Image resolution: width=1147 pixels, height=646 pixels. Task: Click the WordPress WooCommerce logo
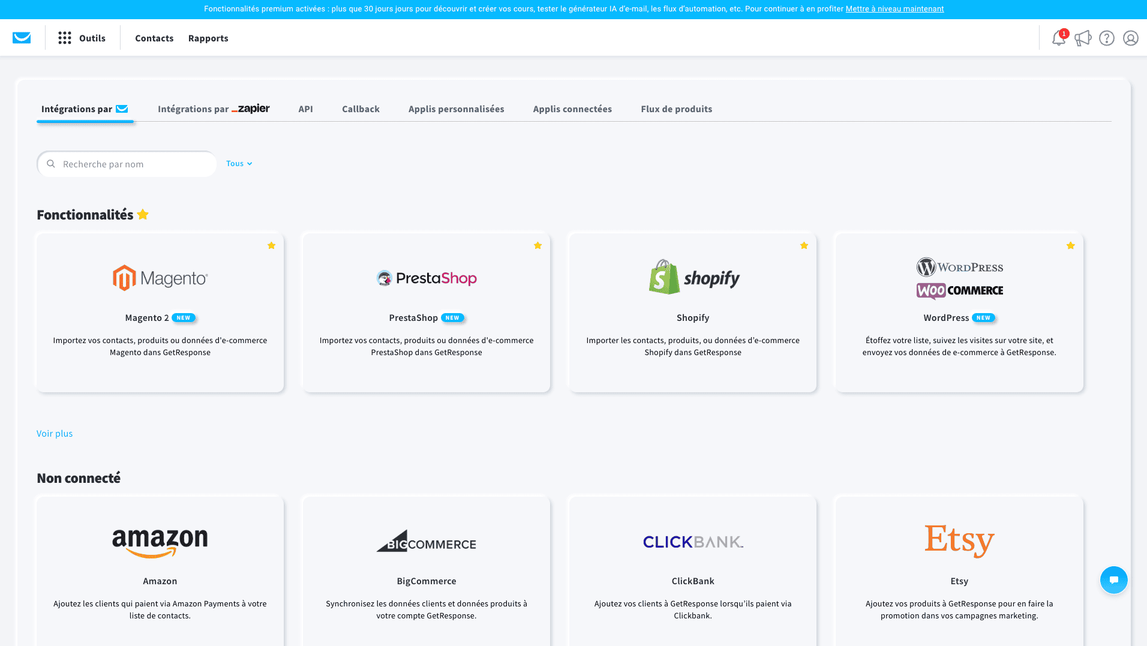click(x=960, y=278)
